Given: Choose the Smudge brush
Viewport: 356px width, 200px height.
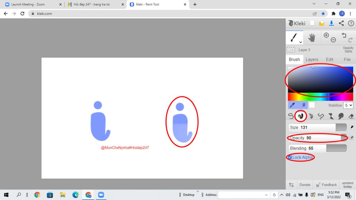Looking at the screenshot, I should [341, 116].
